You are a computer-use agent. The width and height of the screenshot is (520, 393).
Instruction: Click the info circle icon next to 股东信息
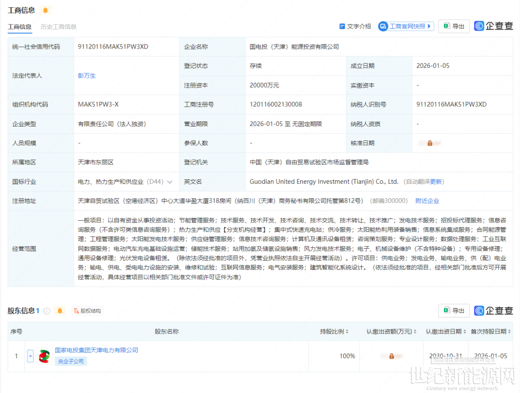47,311
